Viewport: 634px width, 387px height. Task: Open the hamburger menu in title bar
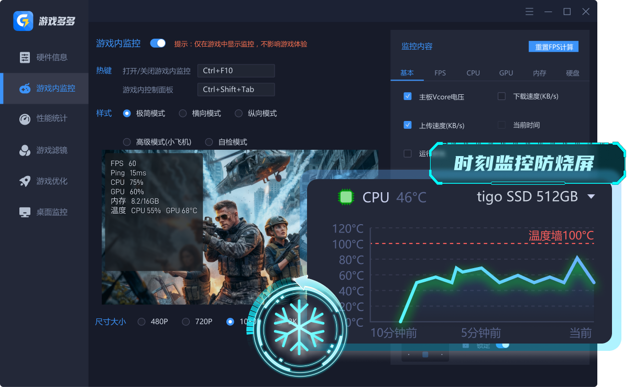coord(530,12)
